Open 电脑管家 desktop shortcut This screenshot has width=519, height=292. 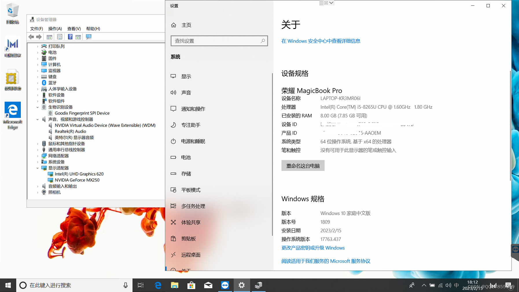[12, 47]
